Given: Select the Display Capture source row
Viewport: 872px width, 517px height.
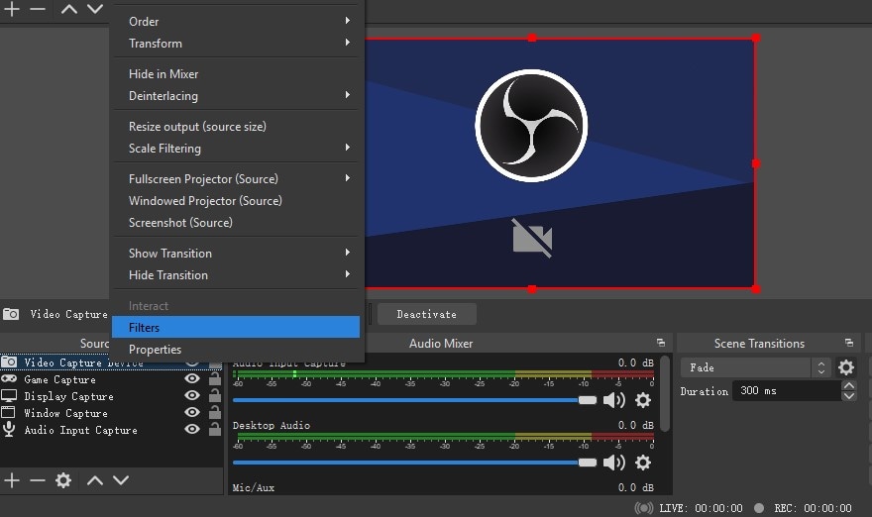Looking at the screenshot, I should pos(111,396).
